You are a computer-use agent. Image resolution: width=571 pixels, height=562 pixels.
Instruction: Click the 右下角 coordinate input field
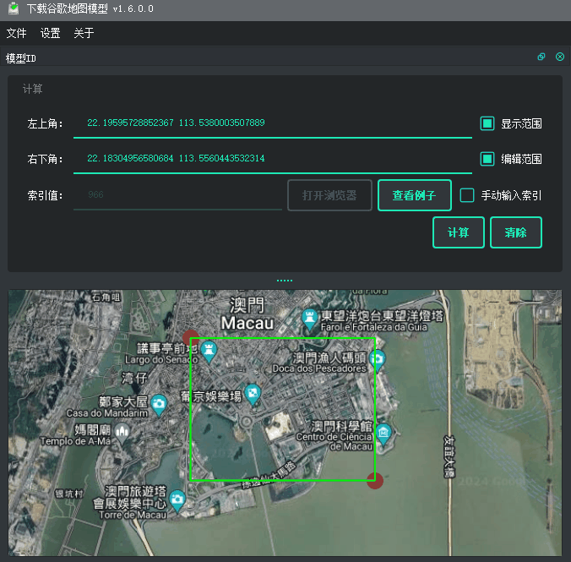pyautogui.click(x=272, y=159)
